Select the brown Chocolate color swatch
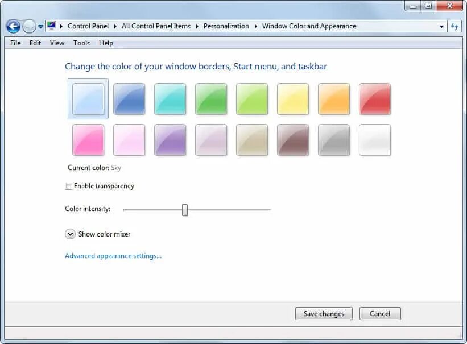 tap(293, 140)
